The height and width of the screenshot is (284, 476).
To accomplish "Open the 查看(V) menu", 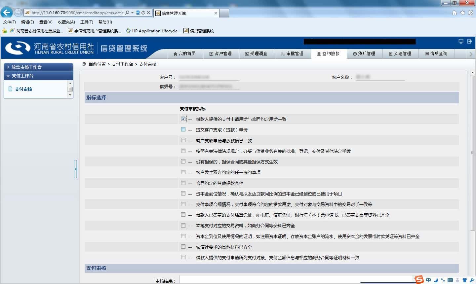I will tap(46, 22).
